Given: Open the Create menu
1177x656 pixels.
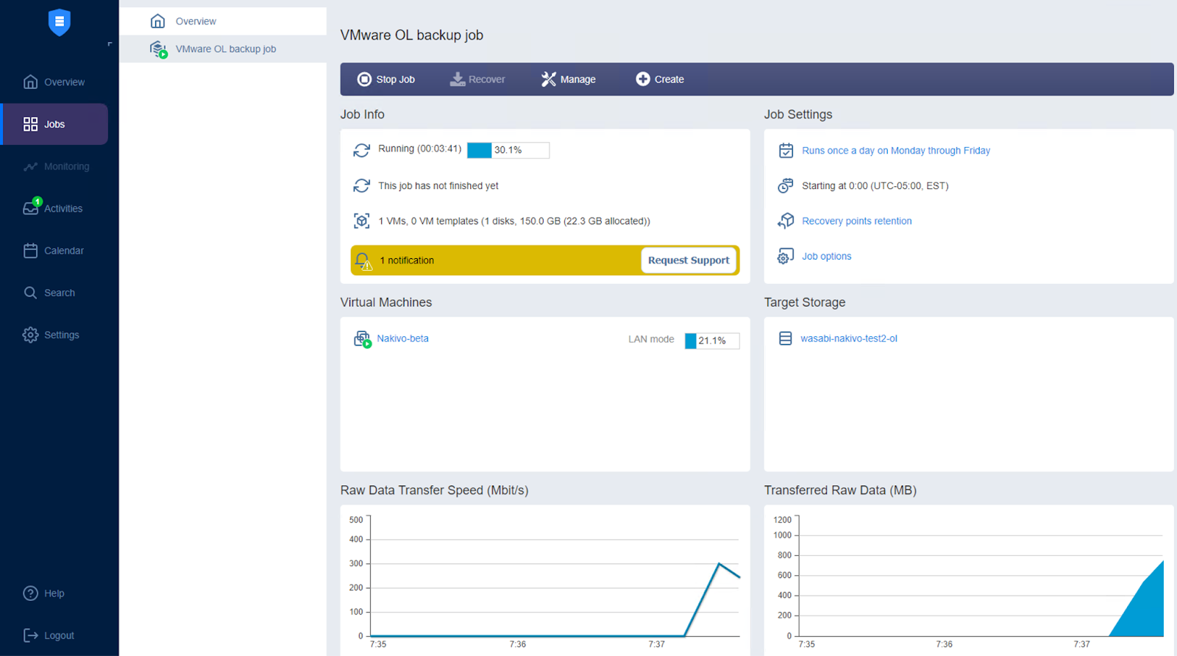Looking at the screenshot, I should pyautogui.click(x=660, y=79).
